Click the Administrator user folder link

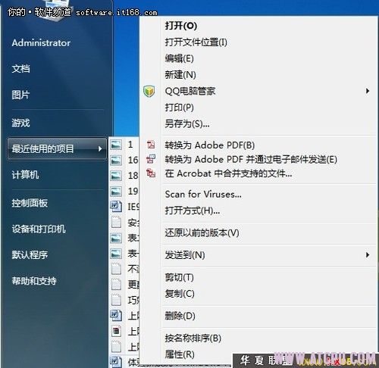[x=41, y=43]
